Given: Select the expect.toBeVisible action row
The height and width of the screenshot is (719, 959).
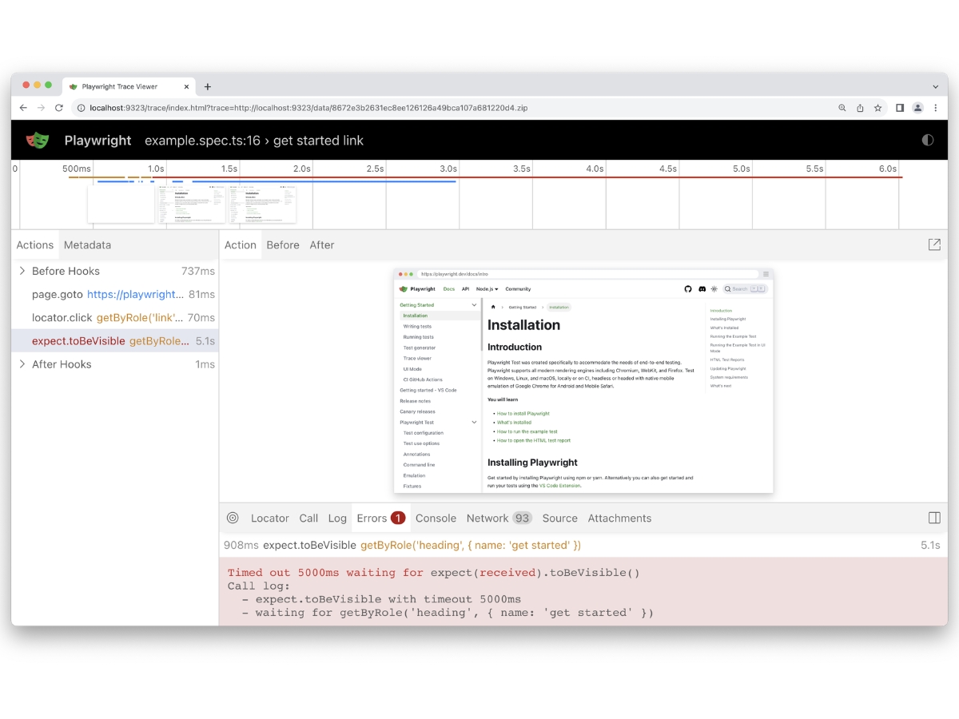Looking at the screenshot, I should (x=115, y=341).
